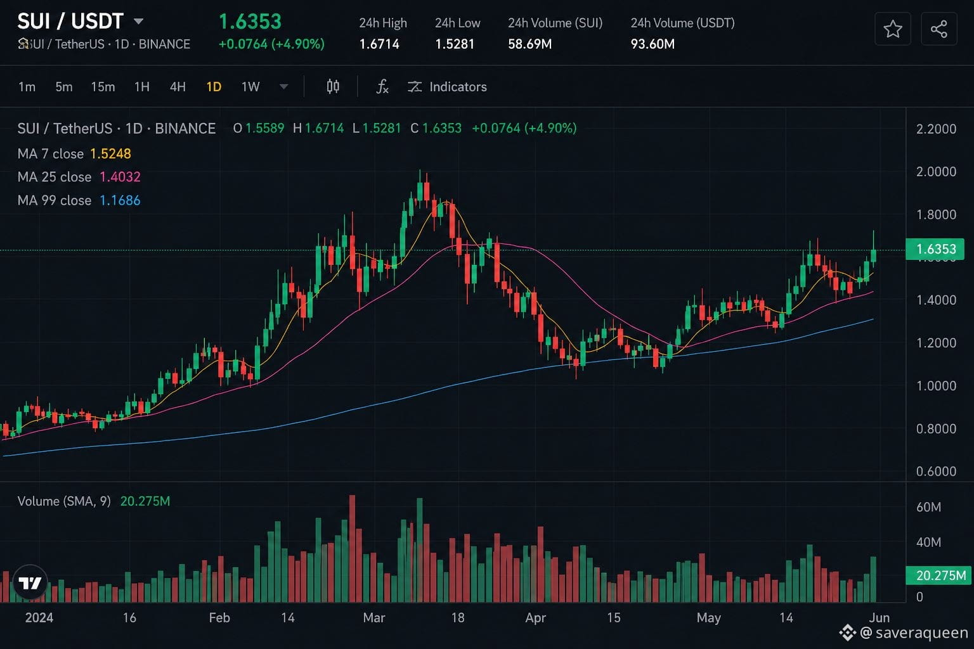The height and width of the screenshot is (649, 974).
Task: Click the 2024 label on the time axis
Action: pos(39,618)
